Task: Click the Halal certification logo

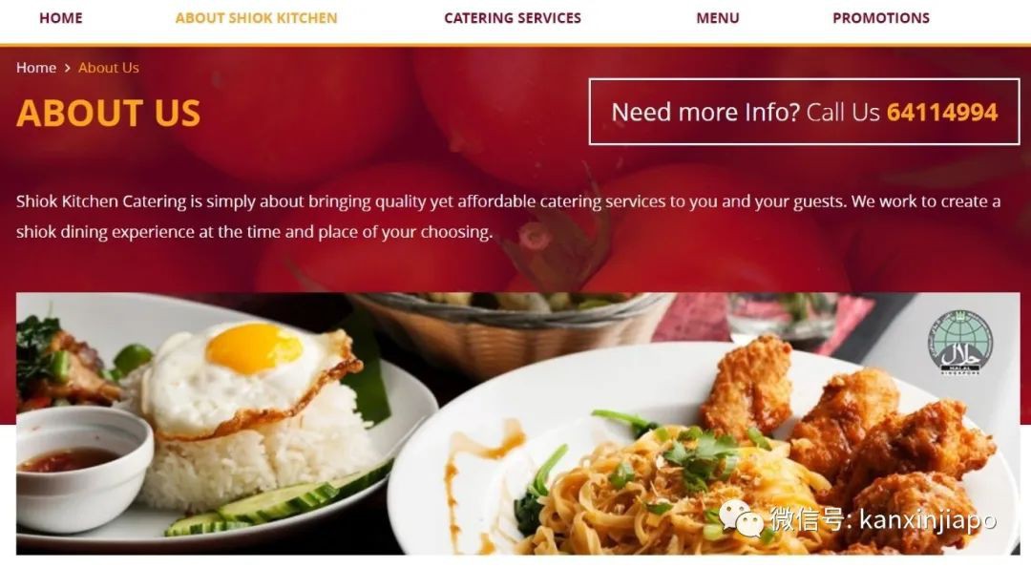Action: click(959, 343)
